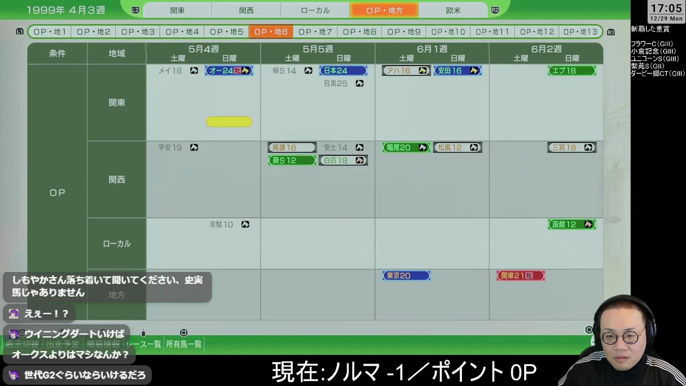Open the OP・地10 sub-tab
Image resolution: width=686 pixels, height=386 pixels.
click(x=448, y=32)
